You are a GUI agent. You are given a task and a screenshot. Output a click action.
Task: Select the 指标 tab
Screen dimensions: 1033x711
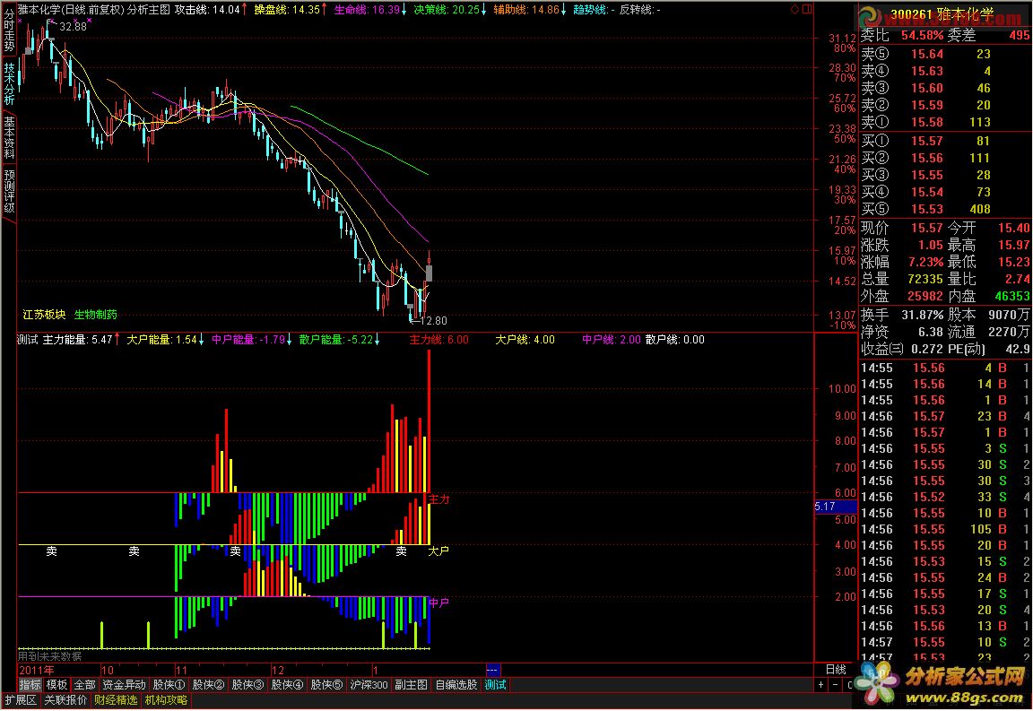[30, 685]
